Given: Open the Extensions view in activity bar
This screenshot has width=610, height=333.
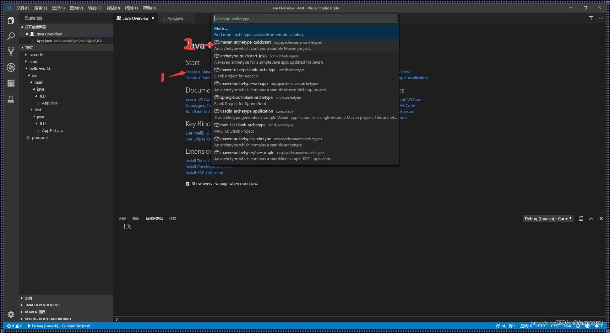Looking at the screenshot, I should point(11,83).
